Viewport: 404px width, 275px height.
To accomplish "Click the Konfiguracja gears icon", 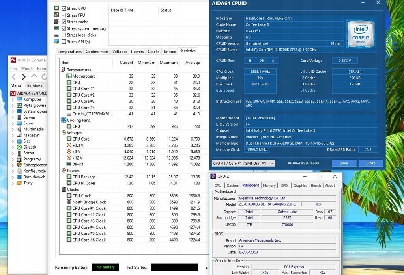I will pos(19,171).
